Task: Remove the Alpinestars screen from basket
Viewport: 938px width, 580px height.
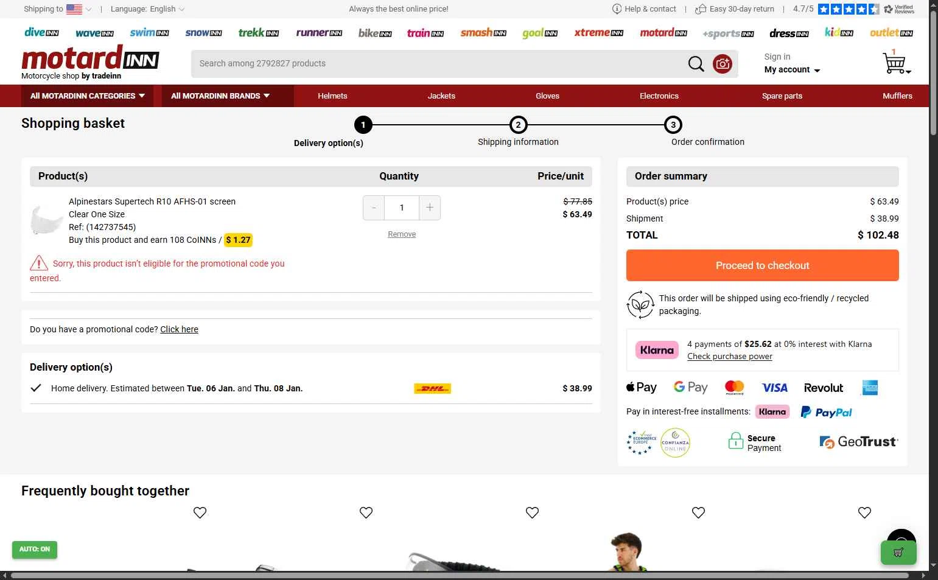Action: (402, 234)
